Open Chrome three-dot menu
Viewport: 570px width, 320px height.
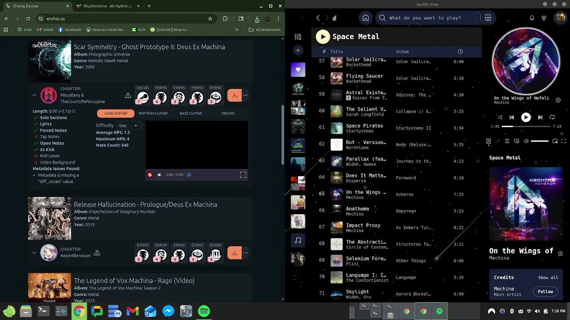coord(278,19)
